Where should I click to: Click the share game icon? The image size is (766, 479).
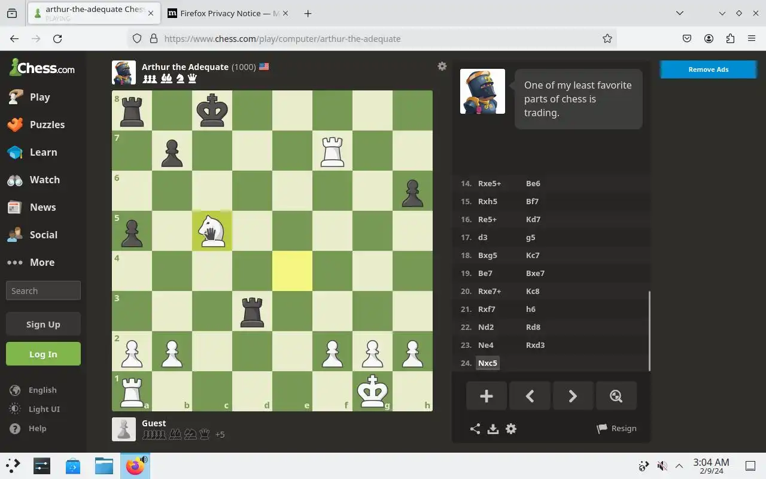coord(475,429)
